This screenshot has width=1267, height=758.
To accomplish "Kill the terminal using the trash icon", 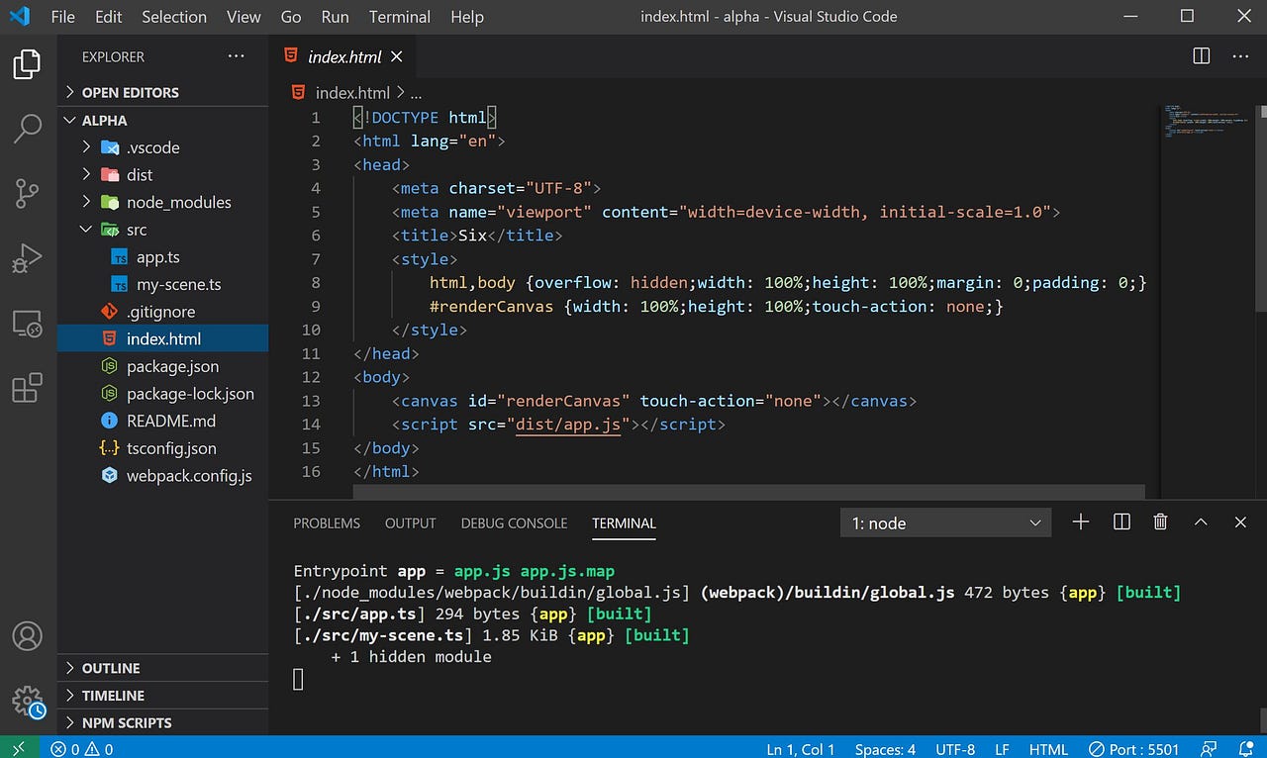I will (x=1160, y=521).
